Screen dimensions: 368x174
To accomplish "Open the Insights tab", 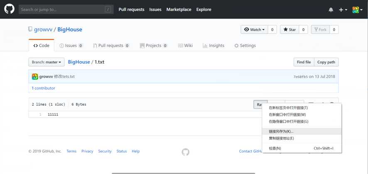I will tap(213, 45).
